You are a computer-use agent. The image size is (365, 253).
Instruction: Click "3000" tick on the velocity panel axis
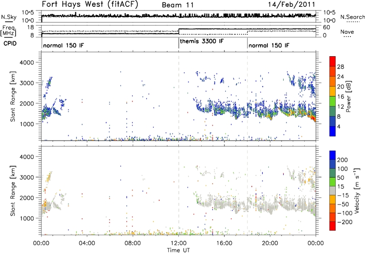pos(27,177)
